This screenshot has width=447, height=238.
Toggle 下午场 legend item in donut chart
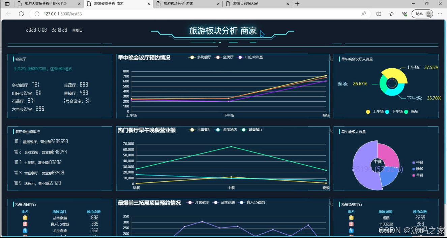click(x=394, y=111)
